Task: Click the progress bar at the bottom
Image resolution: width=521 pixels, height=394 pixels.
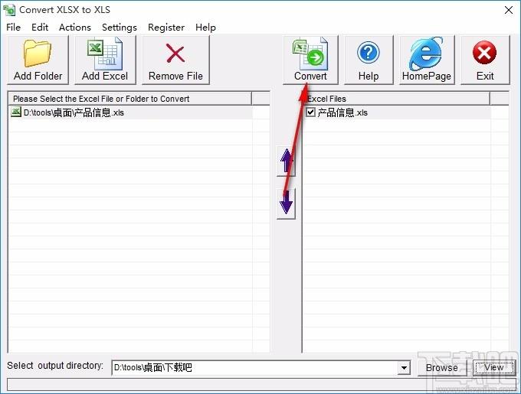Action: click(261, 385)
